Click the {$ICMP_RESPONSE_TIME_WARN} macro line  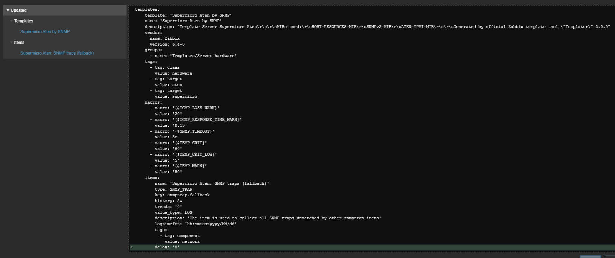click(x=196, y=120)
